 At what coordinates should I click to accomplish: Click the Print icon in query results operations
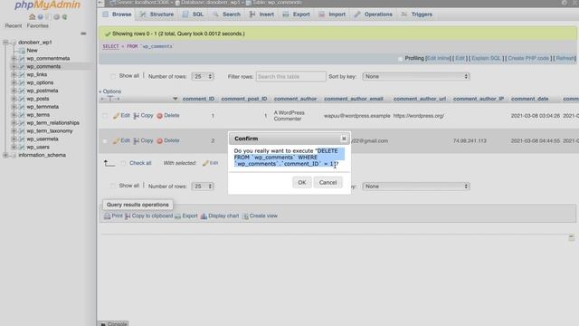click(107, 216)
